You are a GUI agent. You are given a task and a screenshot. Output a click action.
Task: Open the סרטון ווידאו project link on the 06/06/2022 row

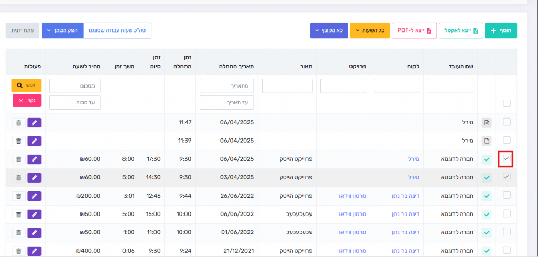pos(353,214)
